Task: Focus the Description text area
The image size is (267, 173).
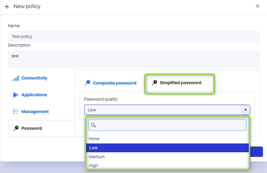Action: (x=134, y=59)
